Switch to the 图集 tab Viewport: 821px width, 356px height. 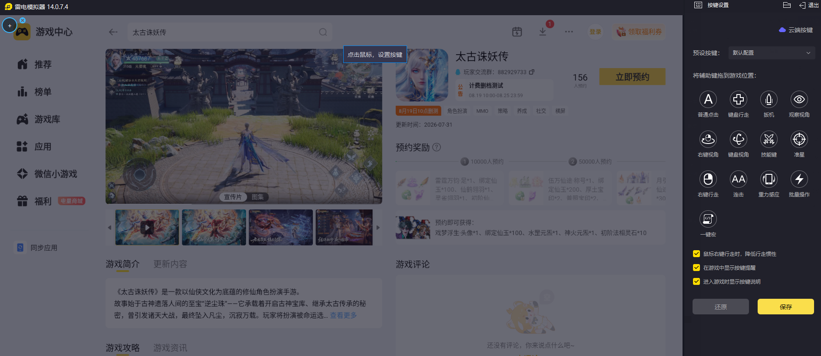click(x=258, y=197)
